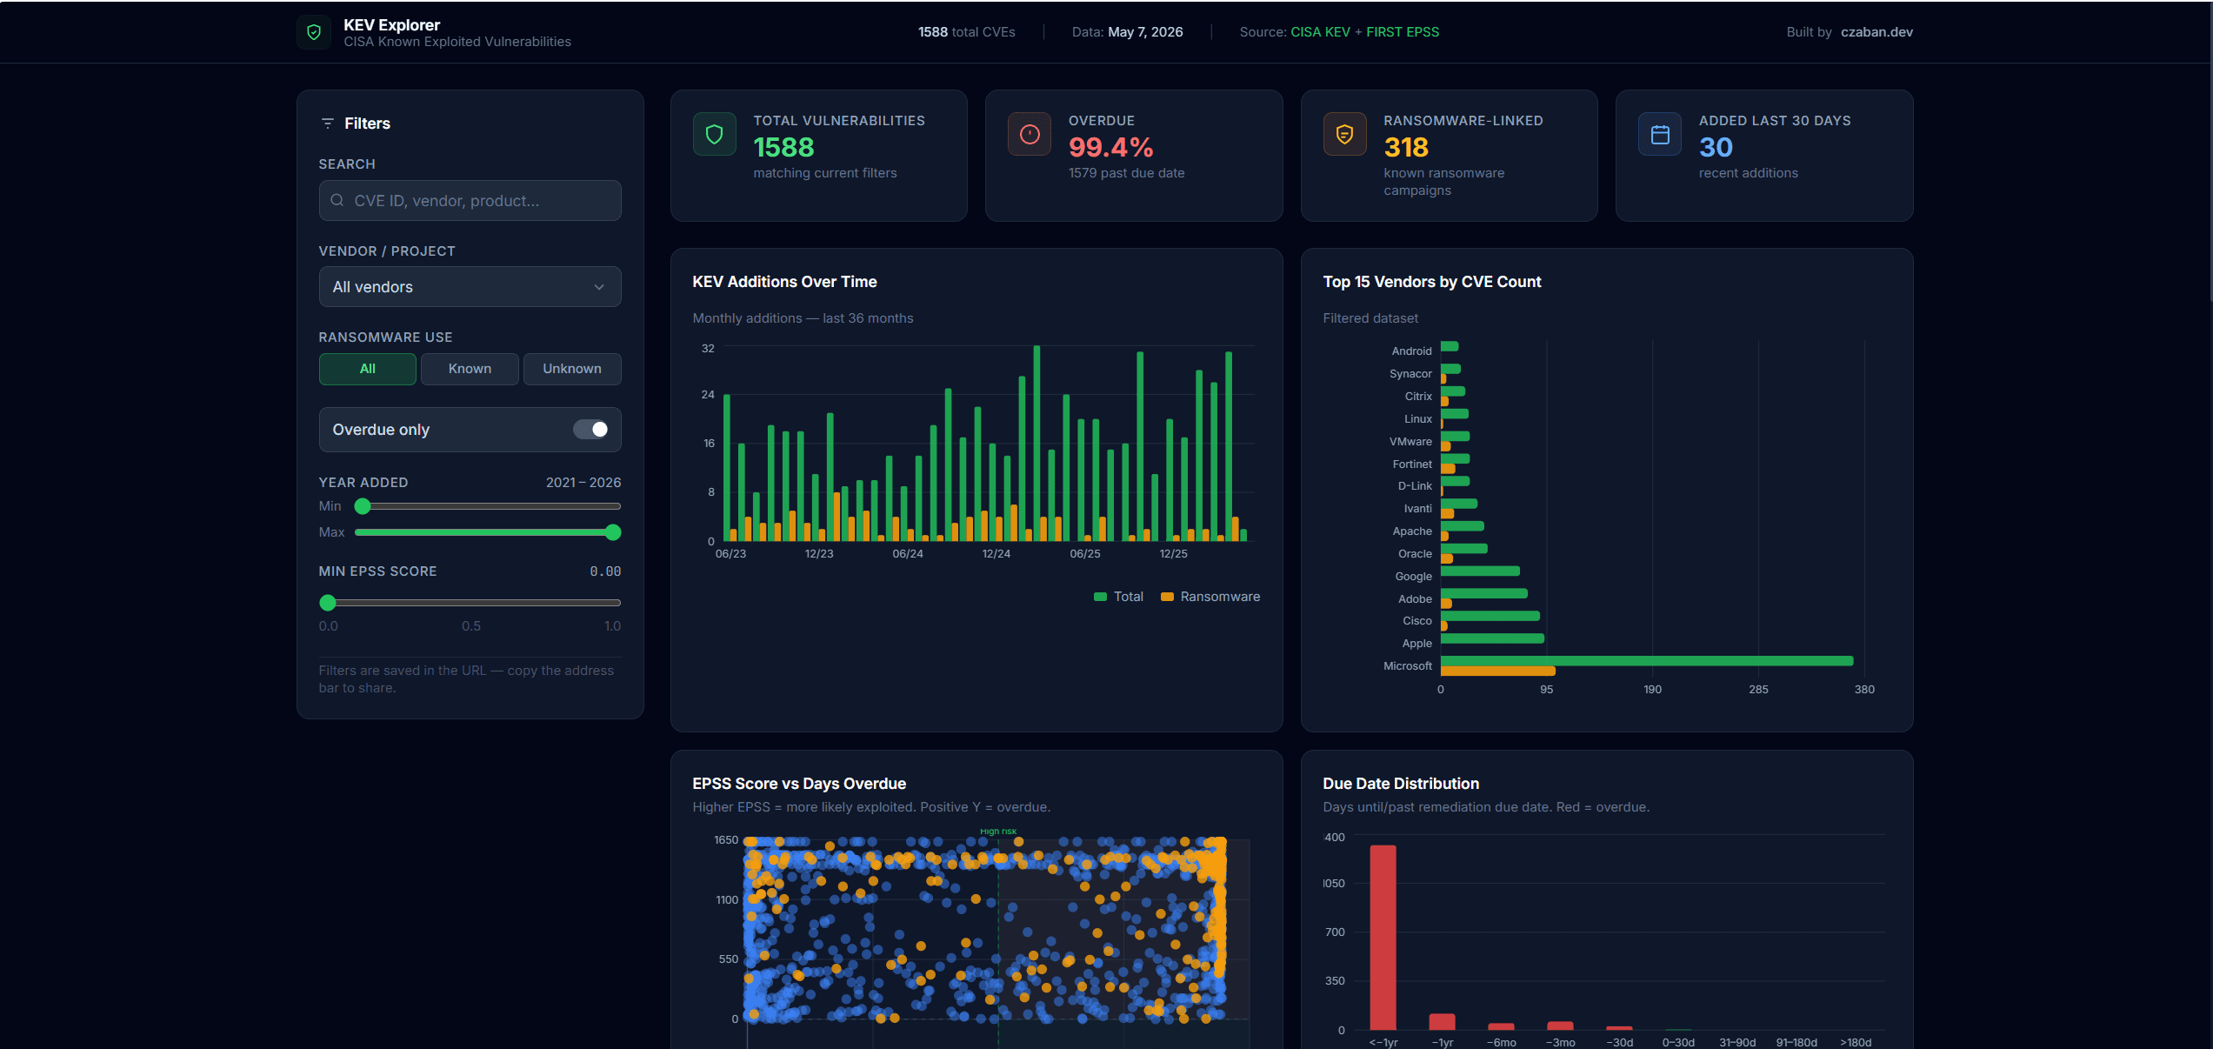Click the Ivanti vendor label

click(1417, 509)
